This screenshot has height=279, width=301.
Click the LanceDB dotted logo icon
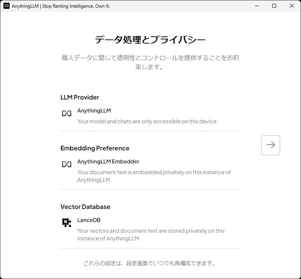67,223
